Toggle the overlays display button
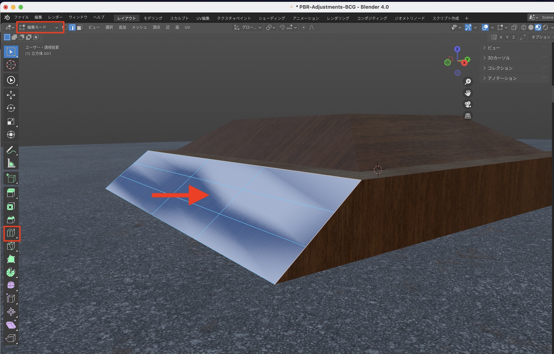Screen dimensions: 554x354 pyautogui.click(x=485, y=27)
